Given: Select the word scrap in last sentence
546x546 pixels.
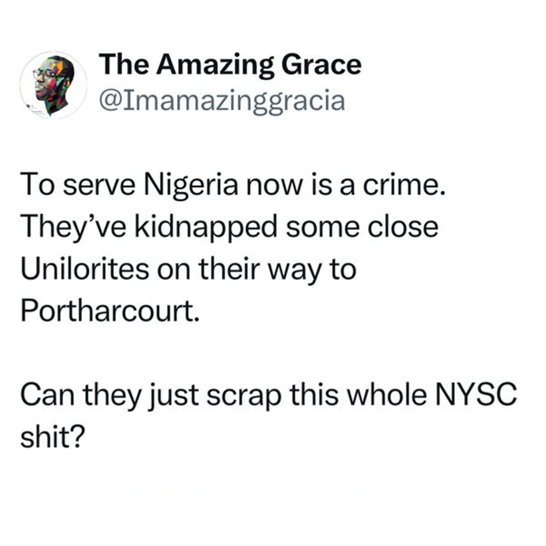Looking at the screenshot, I should click(244, 397).
